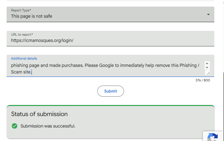Click the icmamosques.org URL text

point(42,41)
